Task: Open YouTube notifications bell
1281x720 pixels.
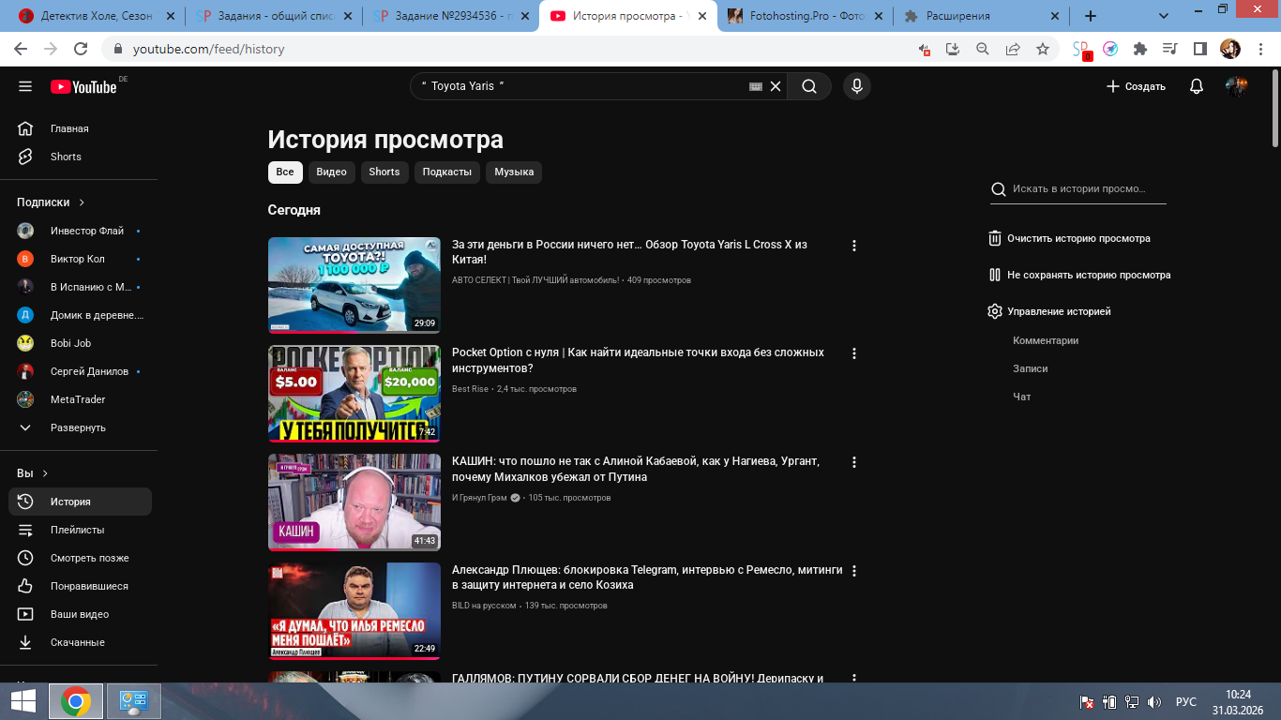Action: pos(1197,86)
